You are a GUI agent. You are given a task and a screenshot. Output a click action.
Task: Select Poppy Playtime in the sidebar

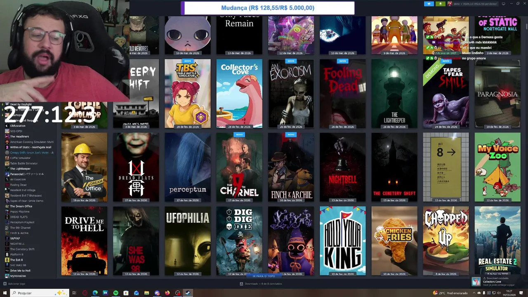point(20,212)
